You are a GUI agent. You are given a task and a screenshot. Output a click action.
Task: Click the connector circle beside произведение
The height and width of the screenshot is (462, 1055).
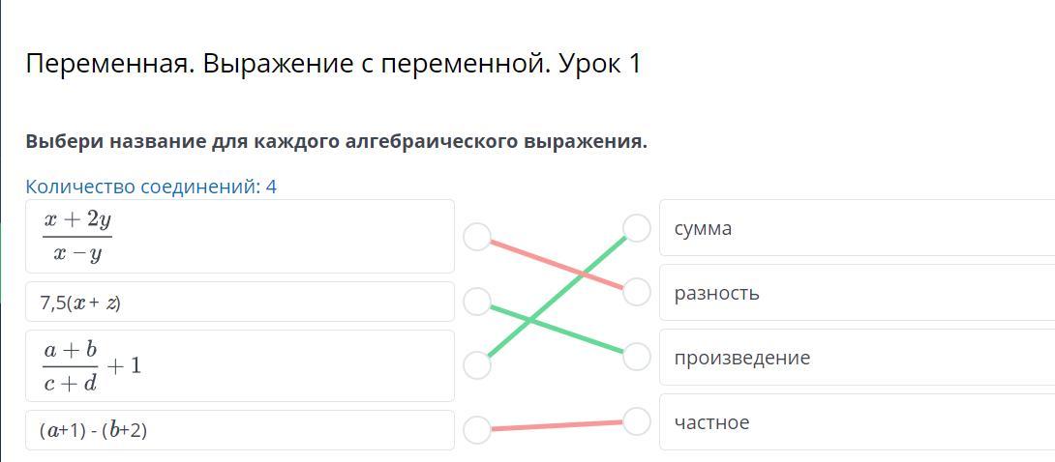[637, 357]
